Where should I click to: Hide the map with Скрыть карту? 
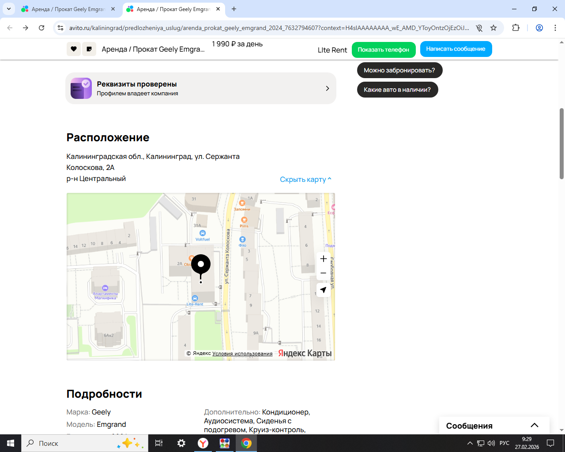click(x=305, y=179)
